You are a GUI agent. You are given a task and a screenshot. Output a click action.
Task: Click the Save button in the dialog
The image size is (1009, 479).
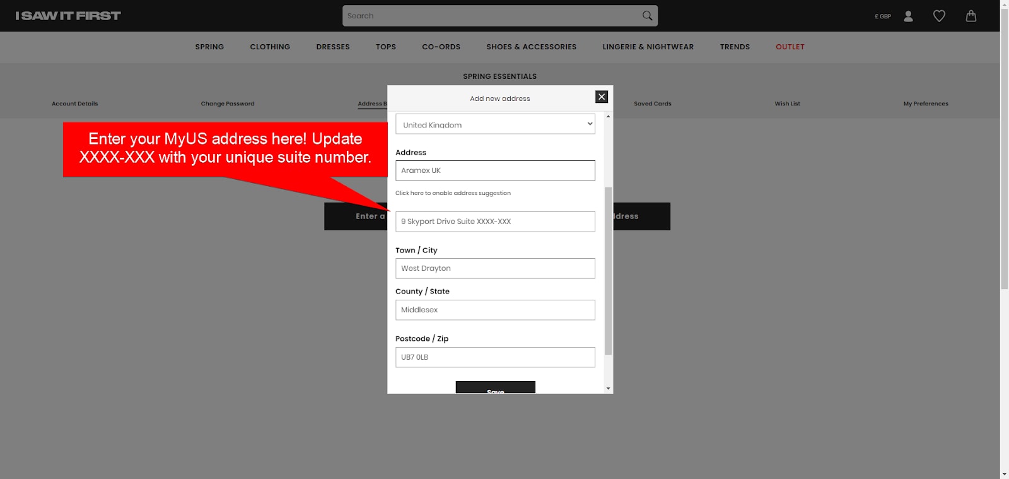coord(495,387)
